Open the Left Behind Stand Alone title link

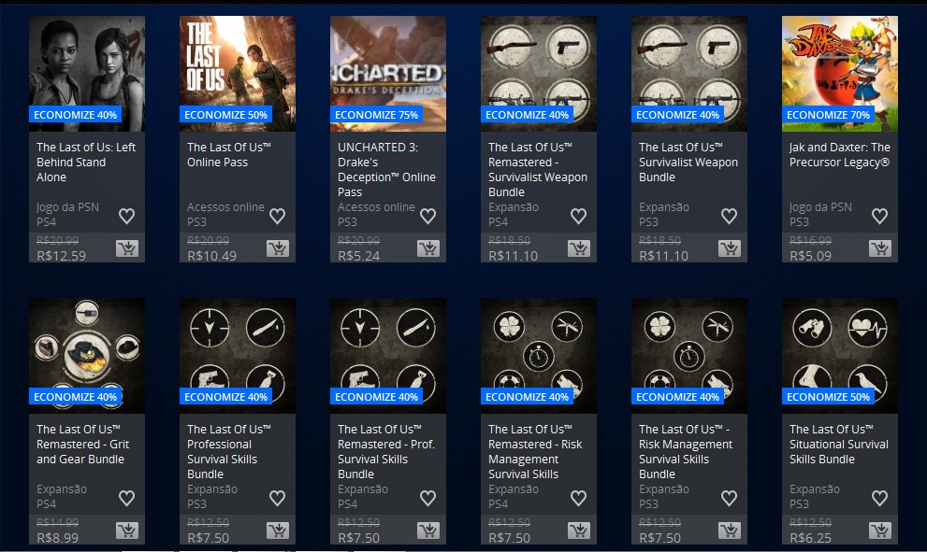pyautogui.click(x=86, y=162)
